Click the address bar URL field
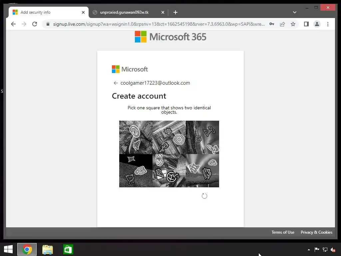This screenshot has width=341, height=256. (x=159, y=24)
